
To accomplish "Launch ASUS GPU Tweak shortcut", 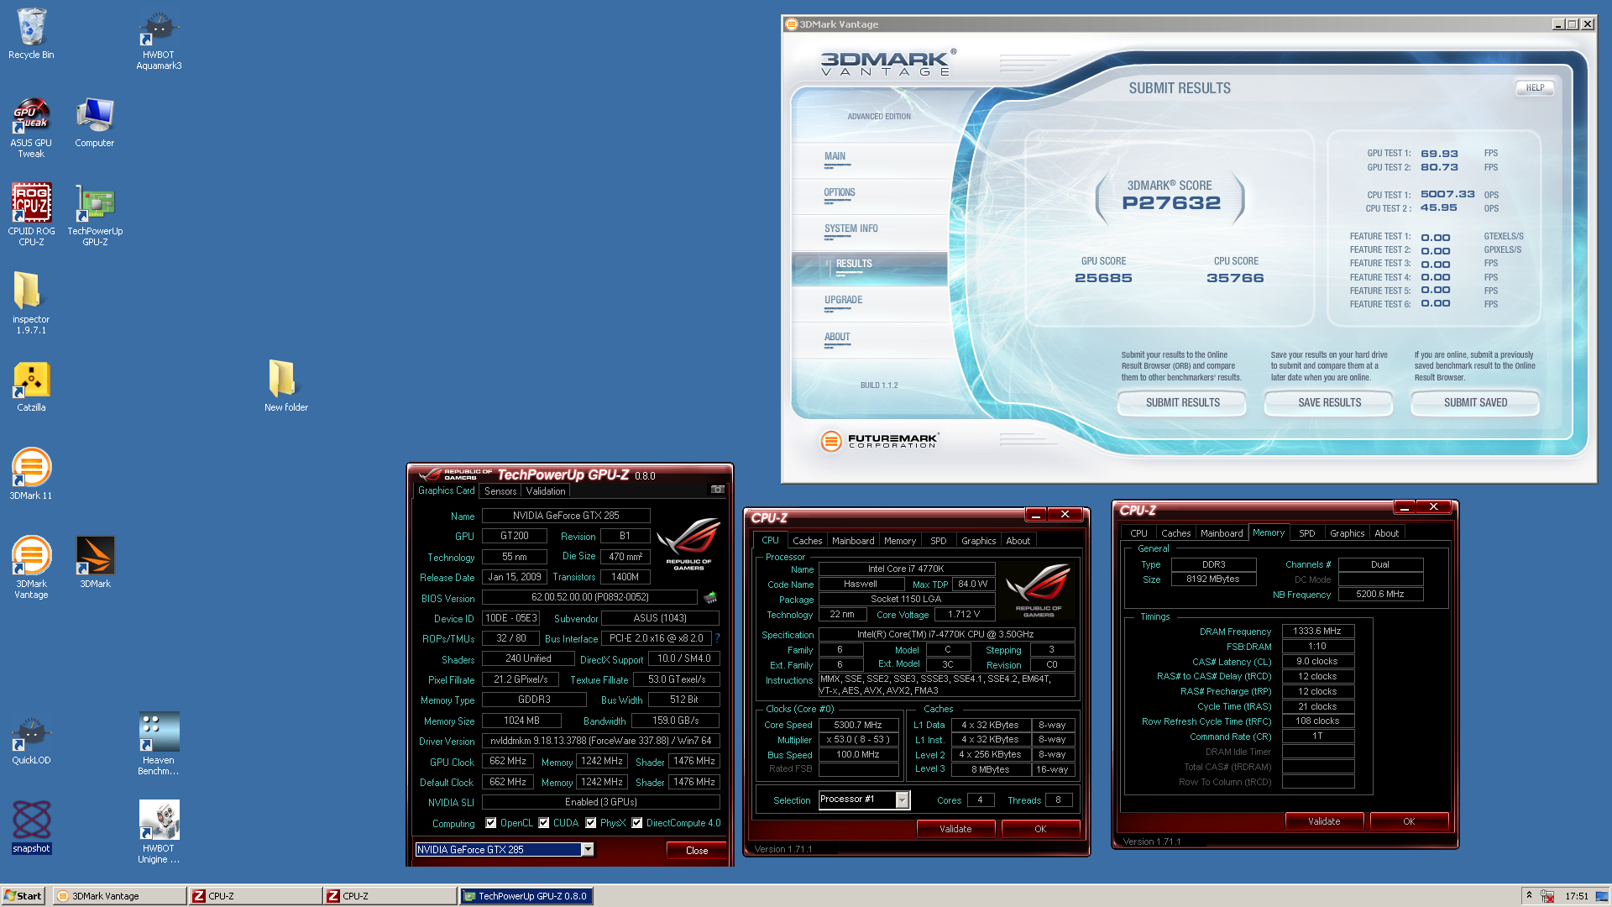I will [x=31, y=128].
